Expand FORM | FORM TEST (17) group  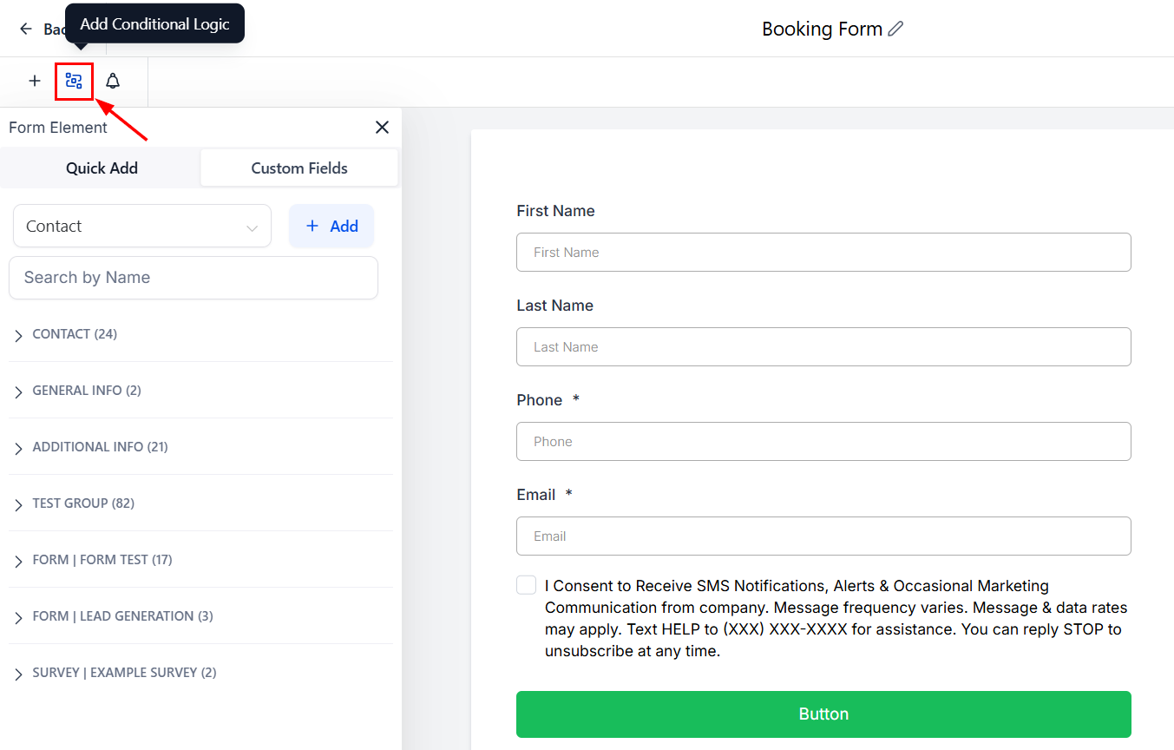pos(19,561)
